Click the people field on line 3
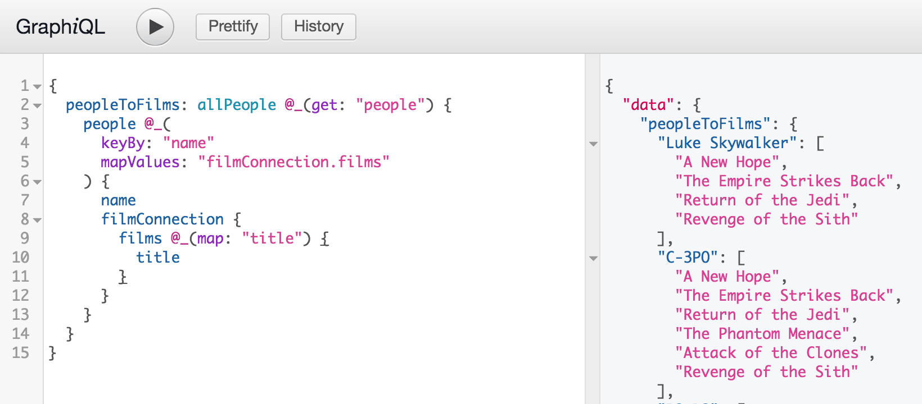 [110, 124]
